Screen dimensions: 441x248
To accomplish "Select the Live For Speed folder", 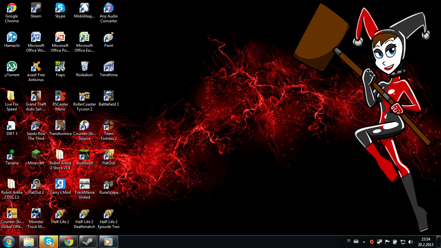I will pyautogui.click(x=12, y=101).
